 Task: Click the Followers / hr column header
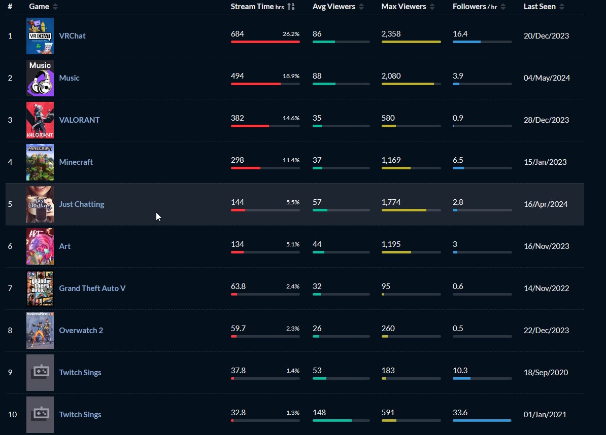(x=475, y=7)
